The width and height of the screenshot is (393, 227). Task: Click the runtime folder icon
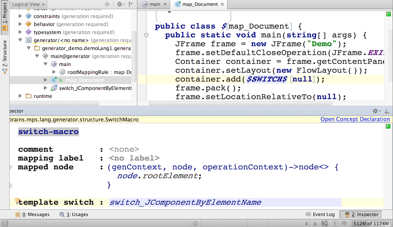coord(29,96)
